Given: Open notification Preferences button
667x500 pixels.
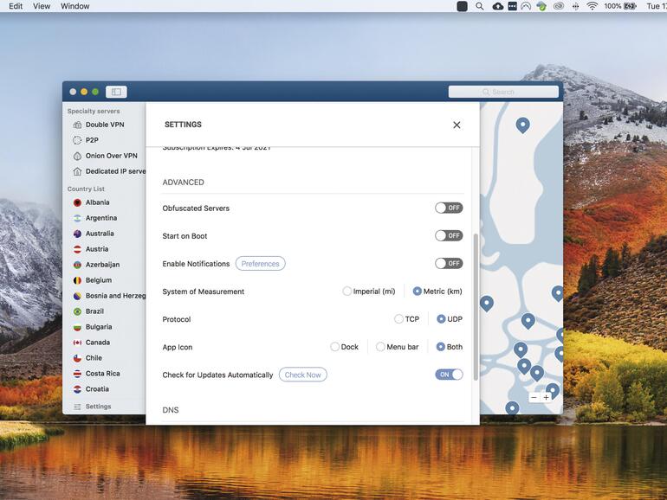Looking at the screenshot, I should click(x=261, y=264).
